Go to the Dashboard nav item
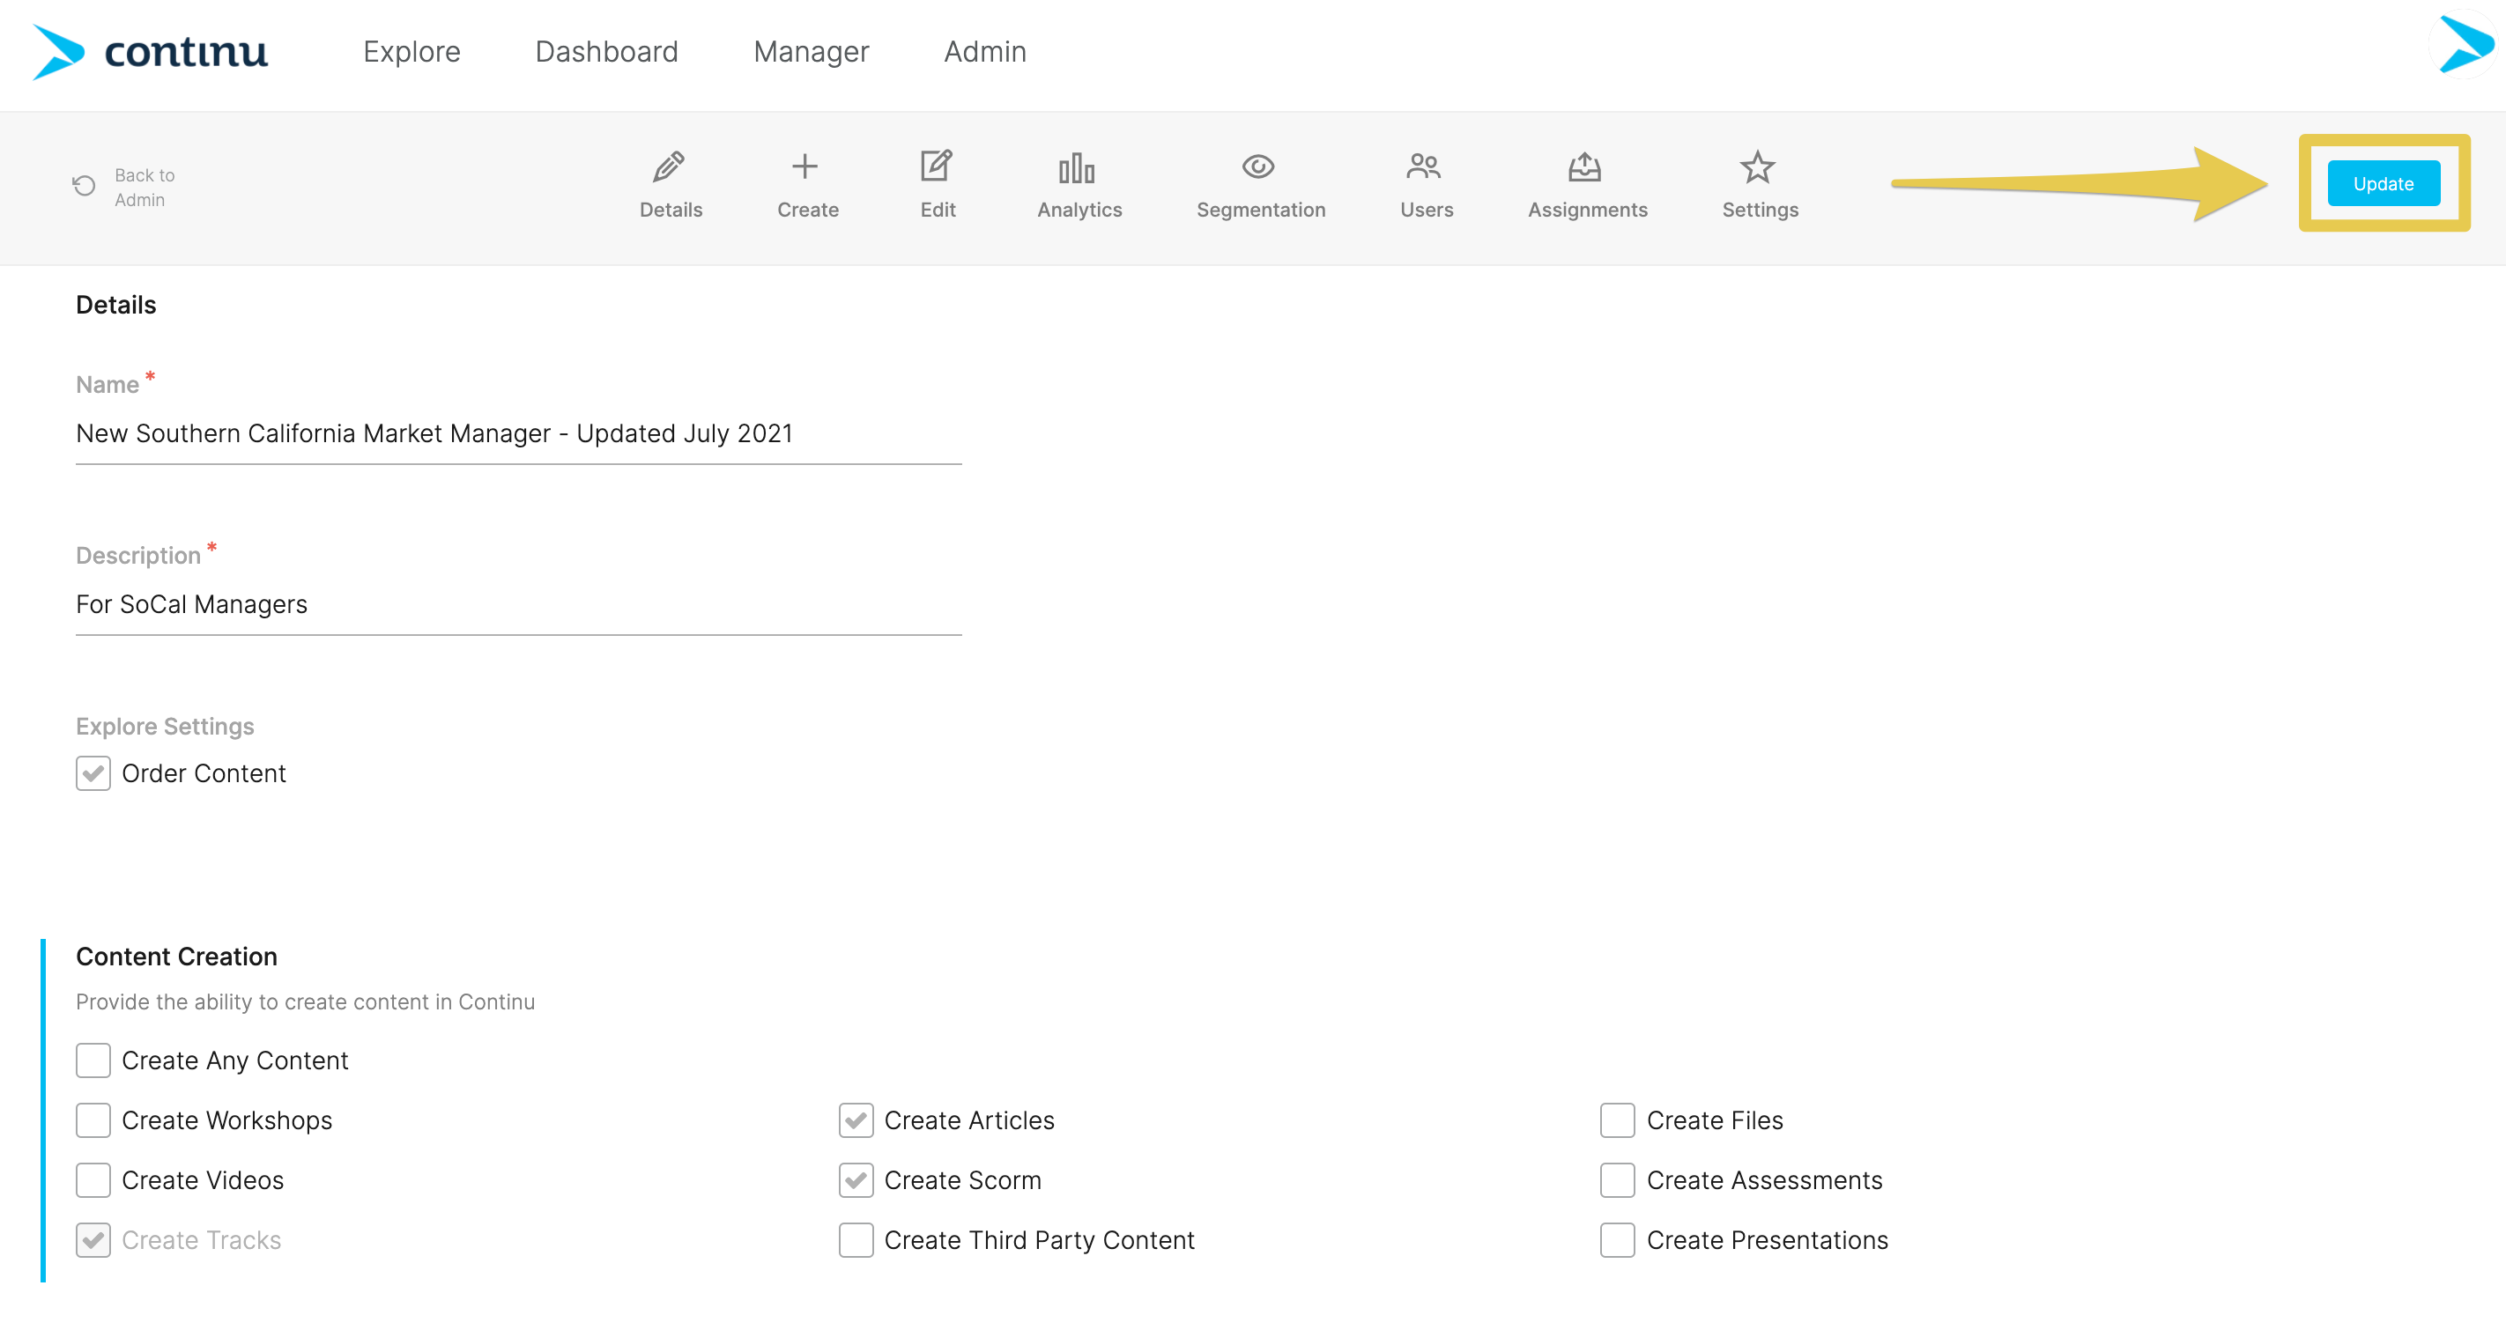The height and width of the screenshot is (1330, 2506). 607,52
